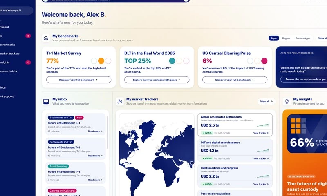The width and height of the screenshot is (327, 196).
Task: Click the My insights lightbulb icon
Action: click(x=287, y=101)
